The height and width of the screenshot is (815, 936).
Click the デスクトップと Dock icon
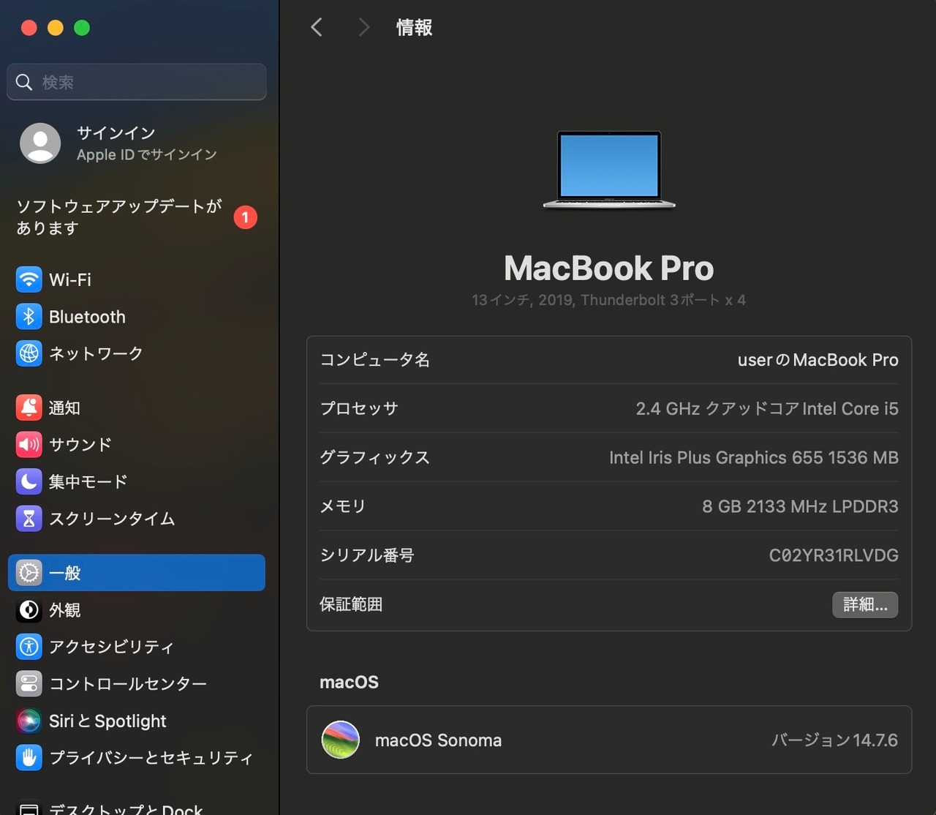(x=29, y=808)
